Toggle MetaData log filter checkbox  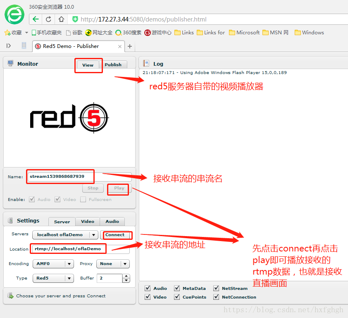tap(177, 288)
